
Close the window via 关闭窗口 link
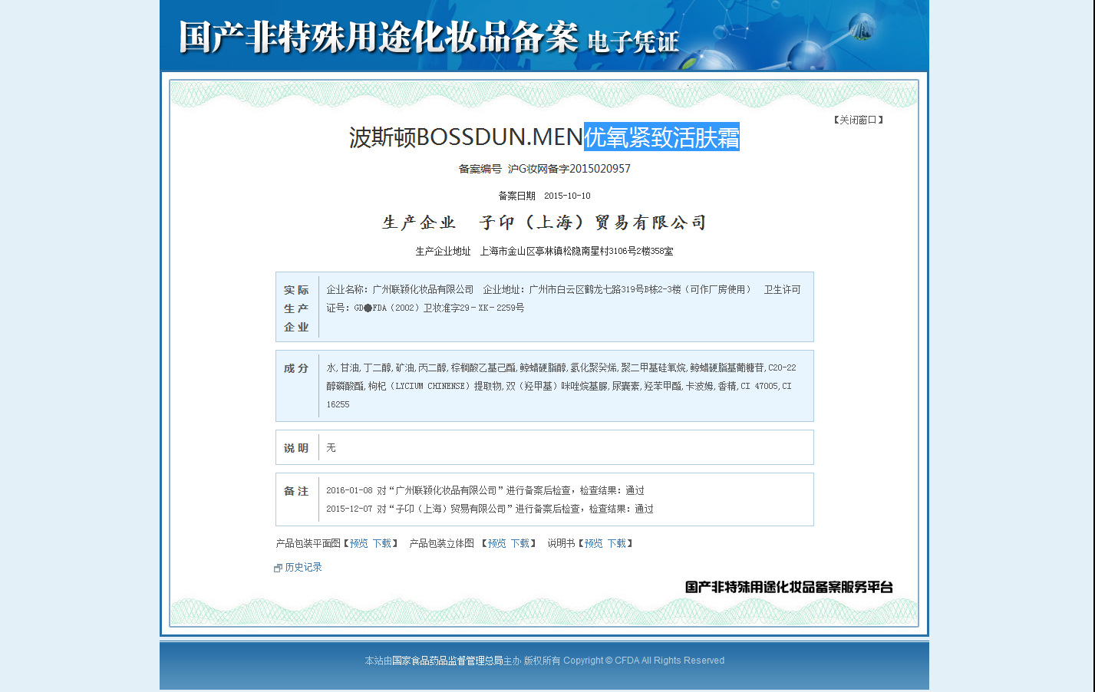click(858, 120)
